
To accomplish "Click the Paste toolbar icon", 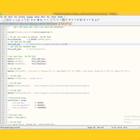I will [x=28, y=20].
